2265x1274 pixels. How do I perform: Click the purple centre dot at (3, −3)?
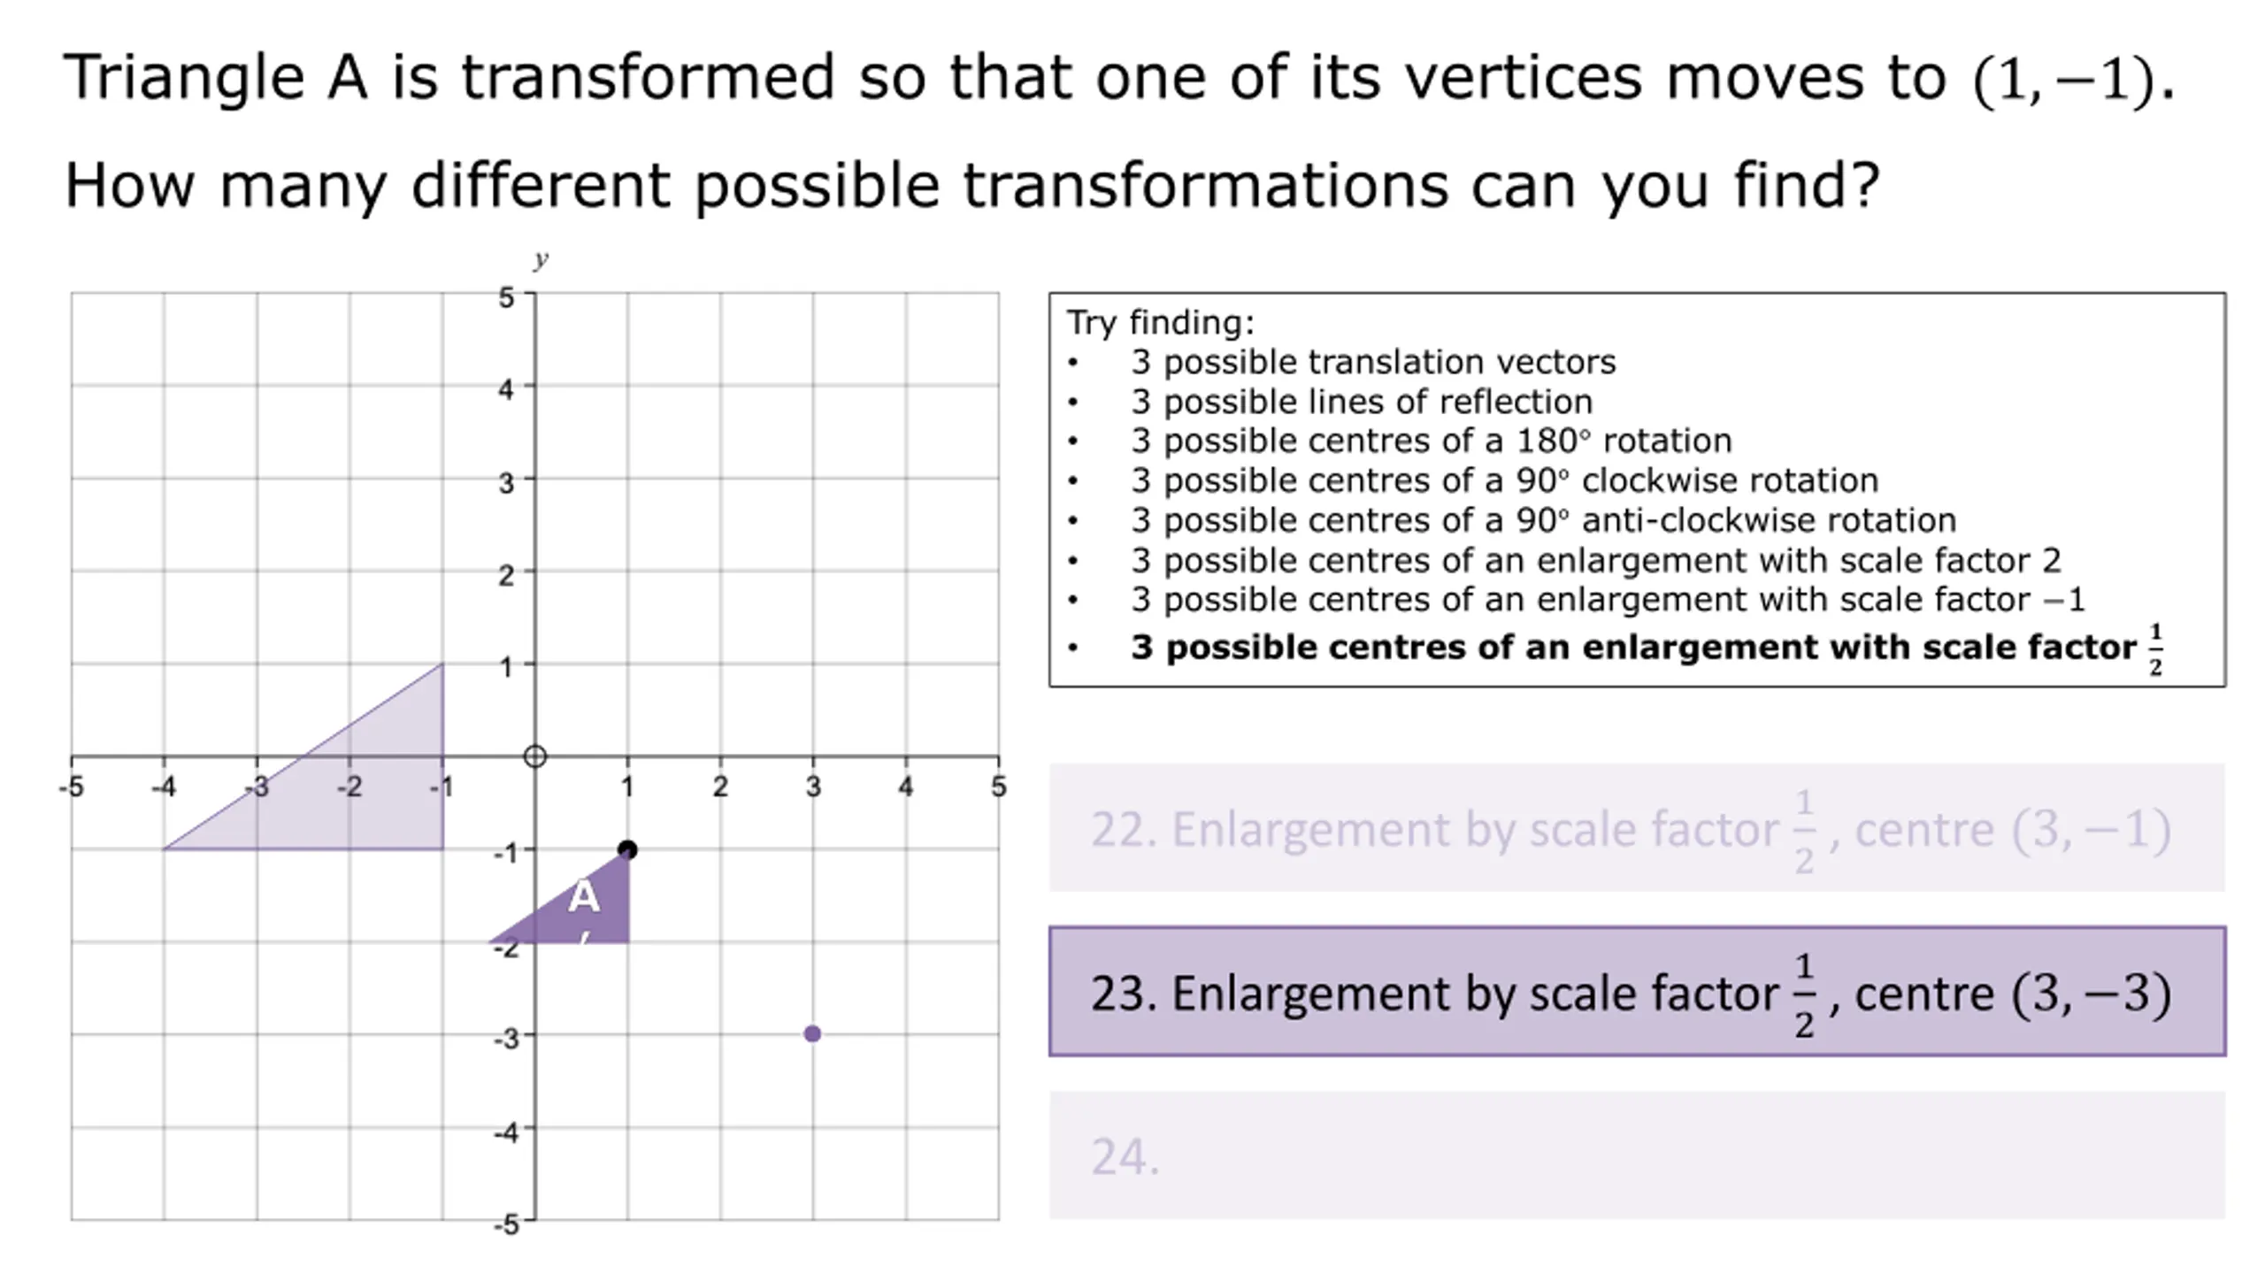tap(812, 1033)
